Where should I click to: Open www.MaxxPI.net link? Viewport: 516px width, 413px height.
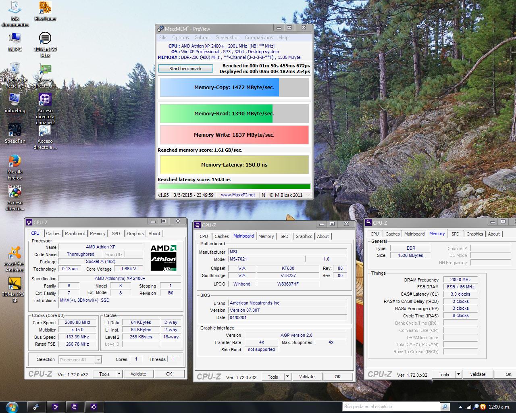[238, 195]
